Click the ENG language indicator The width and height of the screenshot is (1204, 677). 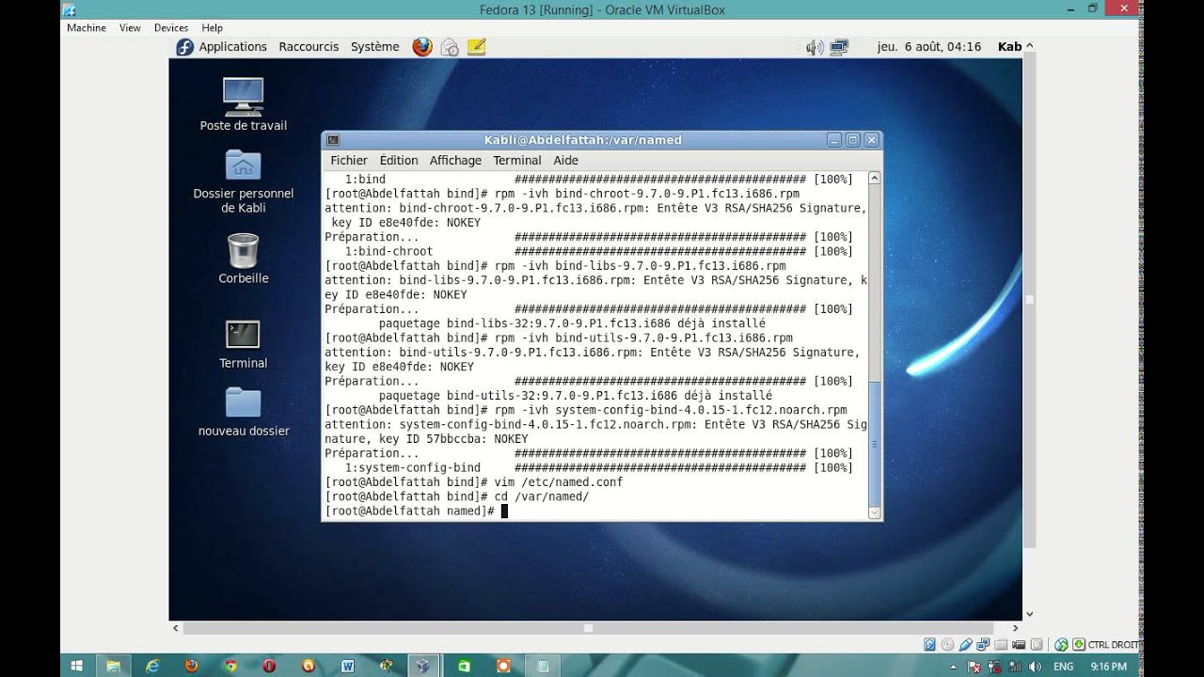[1064, 667]
